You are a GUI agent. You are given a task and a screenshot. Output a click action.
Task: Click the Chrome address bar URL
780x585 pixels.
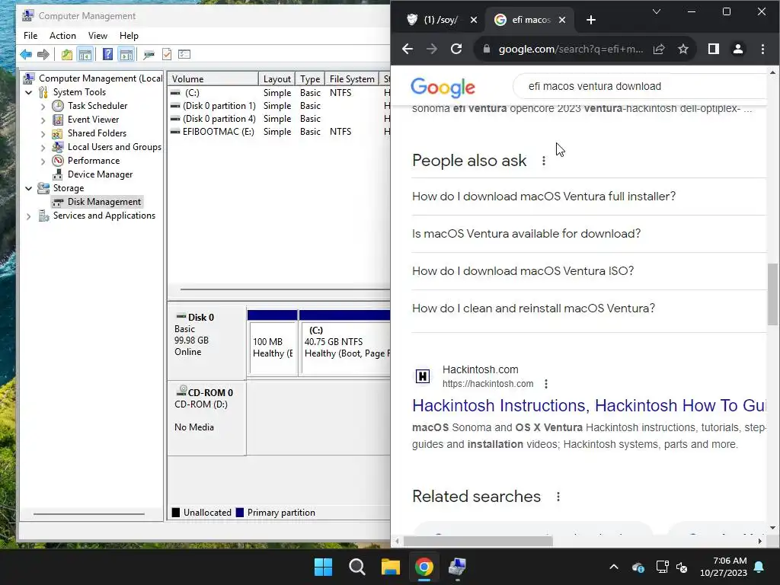coord(571,49)
